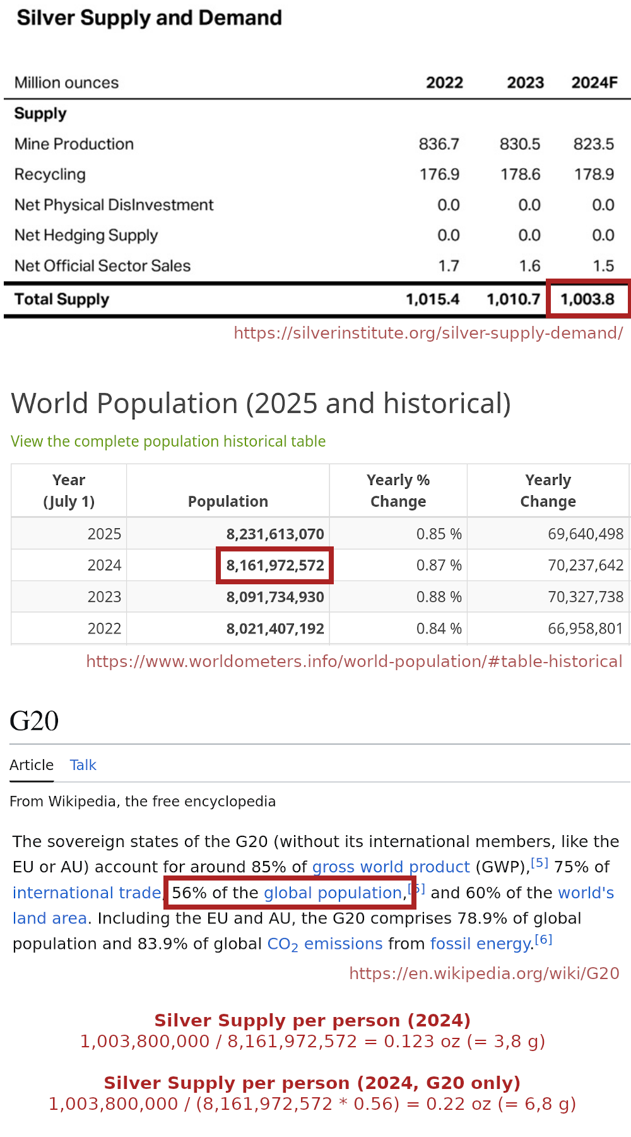Click citation [6] after fossil energy
This screenshot has height=1137, width=631.
(544, 939)
